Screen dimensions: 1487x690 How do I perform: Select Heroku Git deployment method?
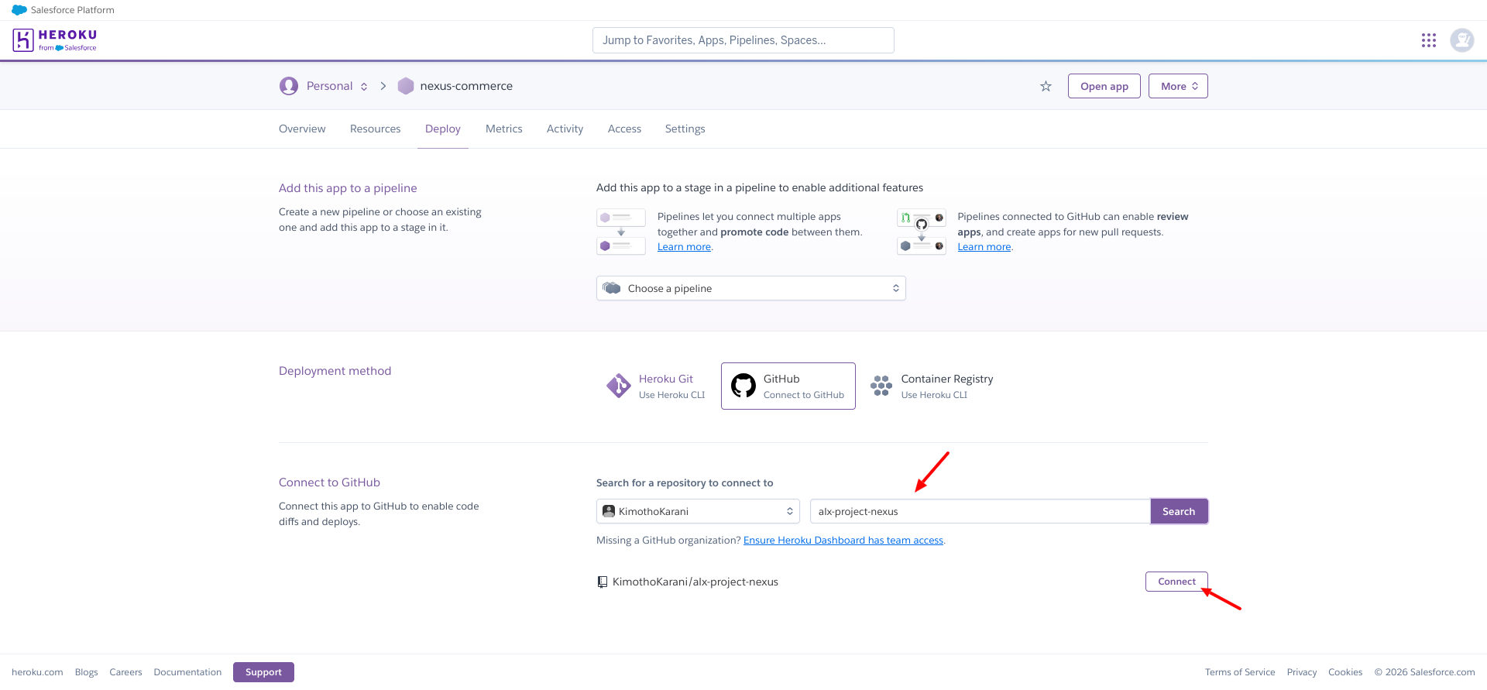click(657, 386)
